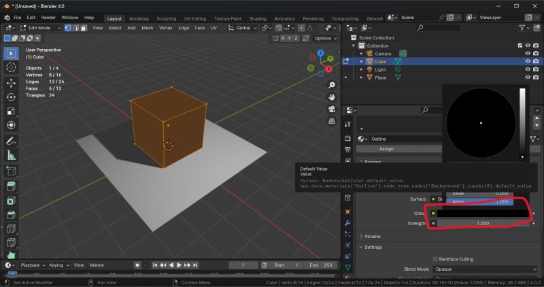Expand the Light item in outliner
Screen dimensions: 544x287
coord(362,69)
